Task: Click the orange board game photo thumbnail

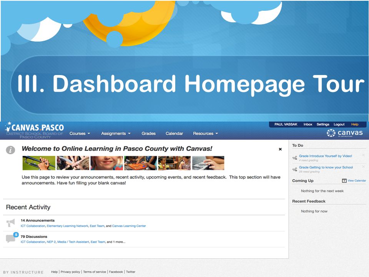Action: [141, 163]
